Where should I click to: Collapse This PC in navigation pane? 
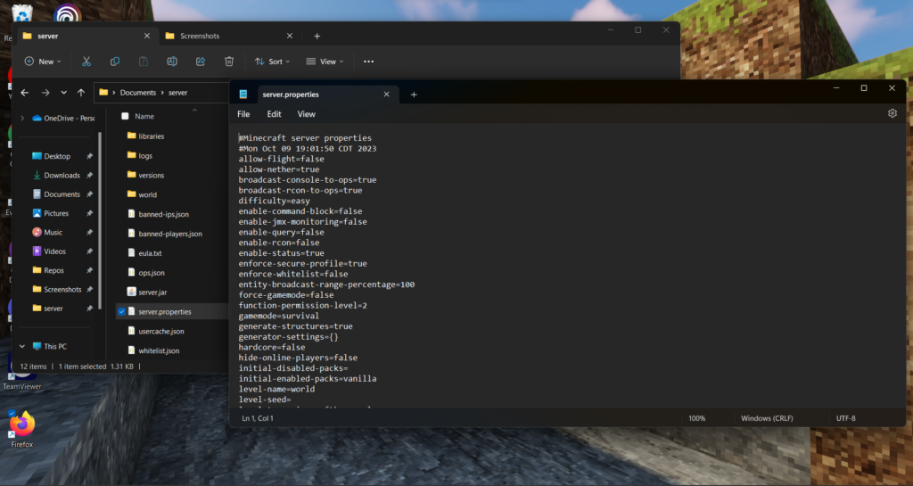[22, 346]
